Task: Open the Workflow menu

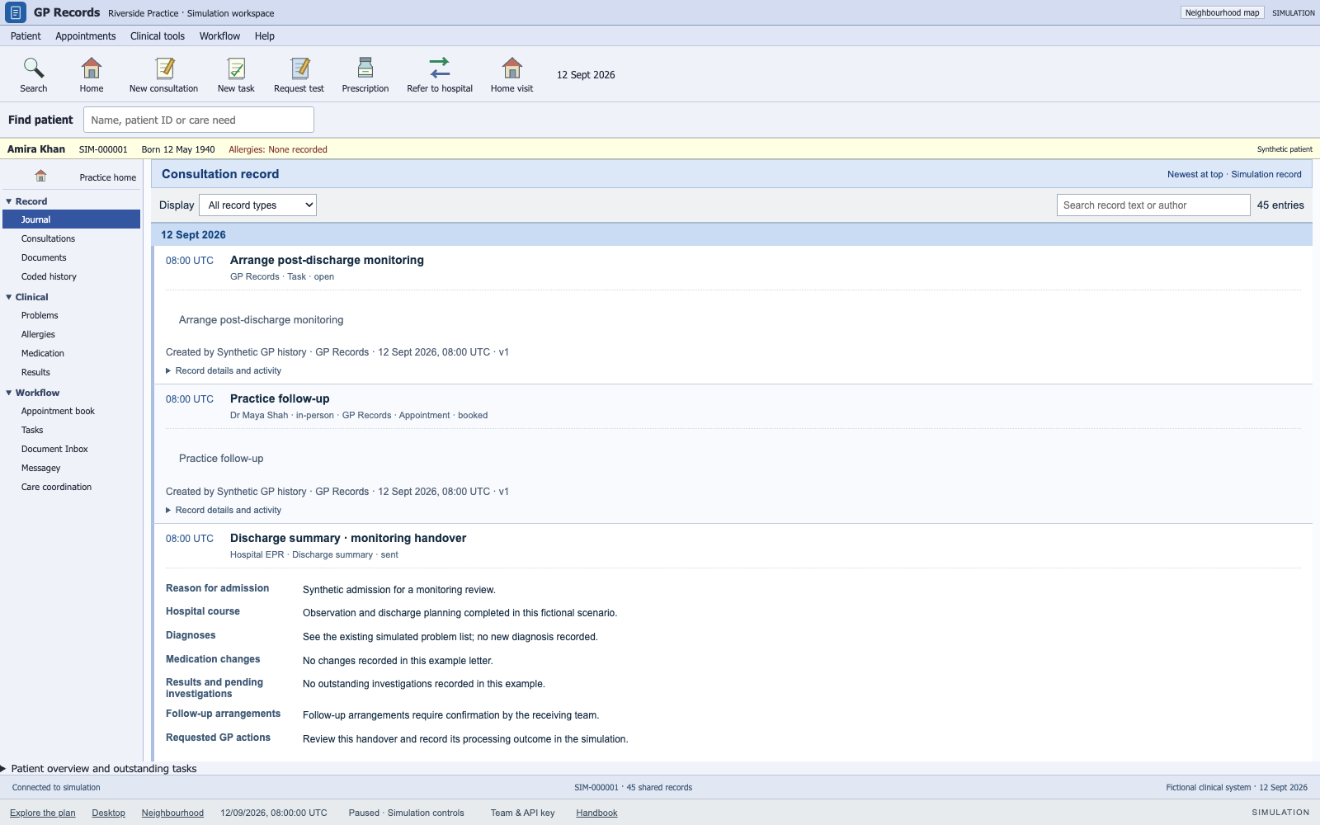Action: 219,36
